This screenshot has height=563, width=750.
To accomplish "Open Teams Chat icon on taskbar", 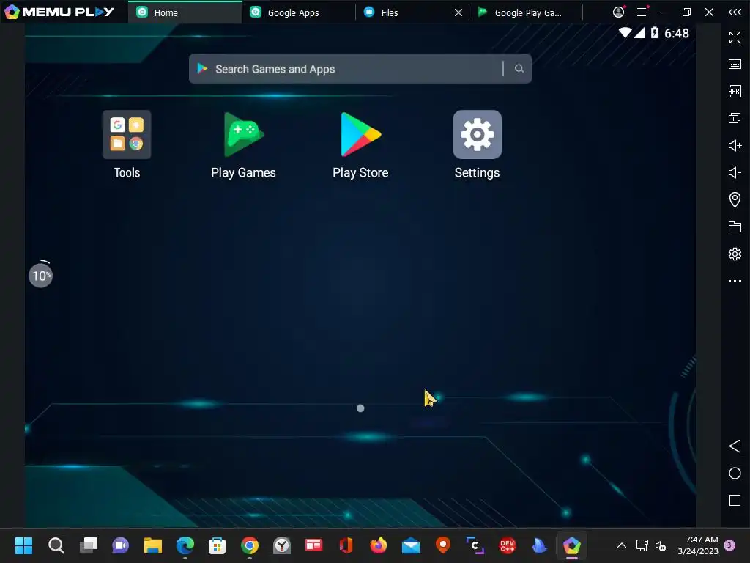I will click(121, 545).
